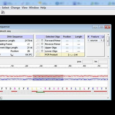The height and width of the screenshot is (115, 115).
Task: Click into the tm: input field
Action: [x=103, y=62]
